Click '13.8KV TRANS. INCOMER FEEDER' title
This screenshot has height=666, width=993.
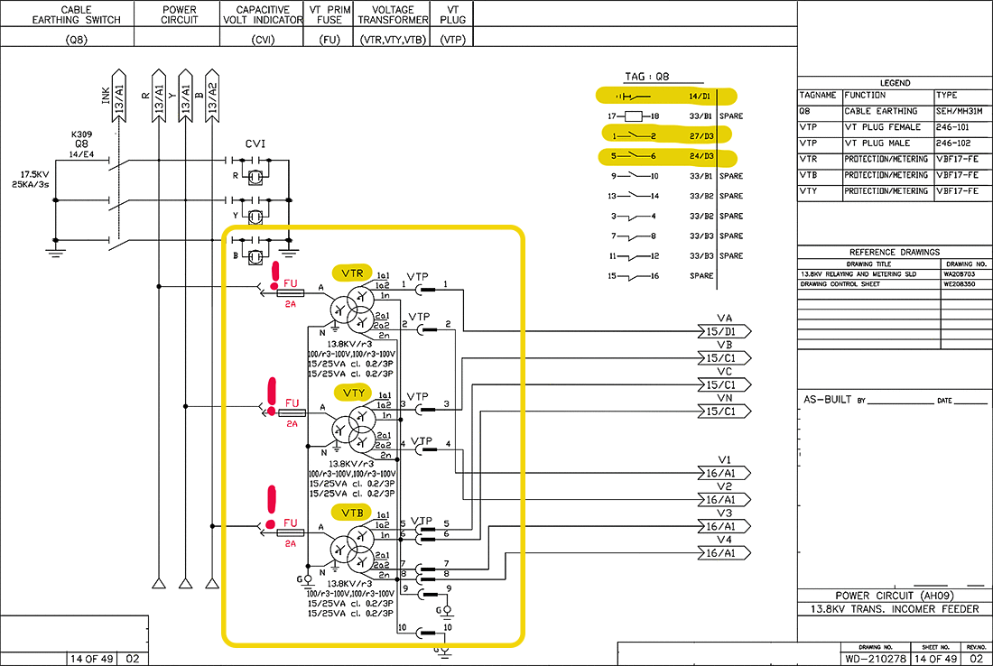click(x=895, y=609)
